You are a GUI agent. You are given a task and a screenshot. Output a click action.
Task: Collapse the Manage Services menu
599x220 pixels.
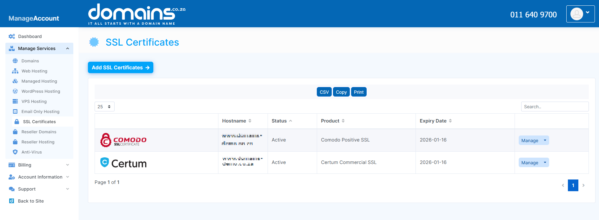pyautogui.click(x=67, y=48)
